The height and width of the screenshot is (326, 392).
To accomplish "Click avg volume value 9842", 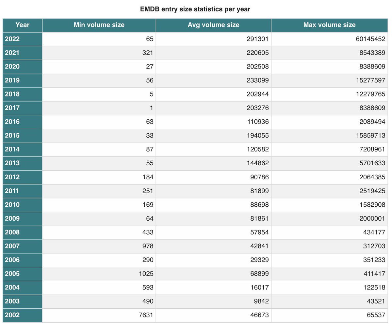I will tap(261, 302).
